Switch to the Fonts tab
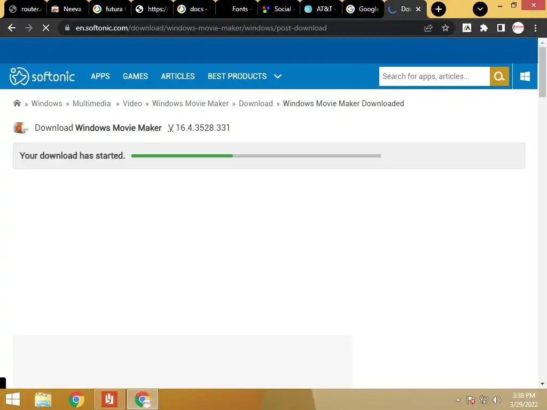The height and width of the screenshot is (410, 547). (x=236, y=9)
